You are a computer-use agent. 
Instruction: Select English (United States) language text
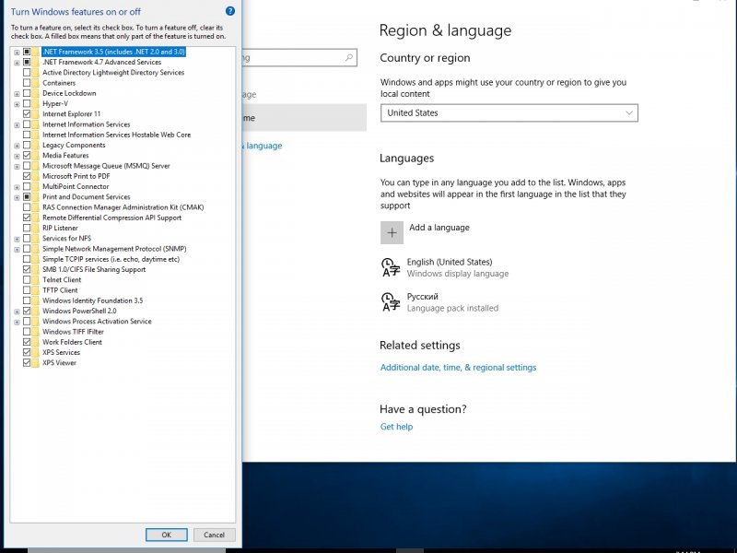[450, 262]
